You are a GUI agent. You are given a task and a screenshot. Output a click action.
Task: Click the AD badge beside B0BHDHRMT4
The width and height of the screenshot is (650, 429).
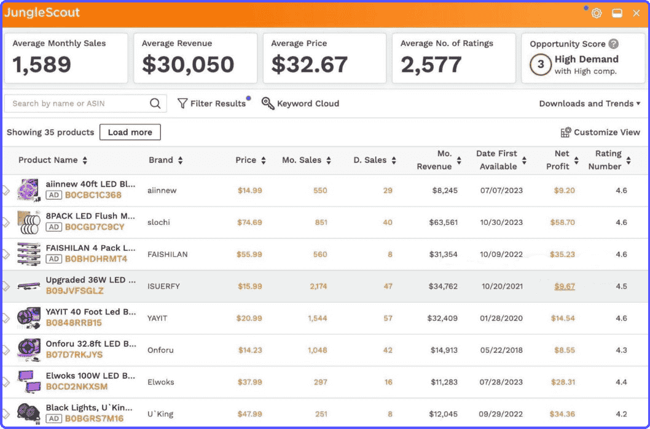pos(54,259)
